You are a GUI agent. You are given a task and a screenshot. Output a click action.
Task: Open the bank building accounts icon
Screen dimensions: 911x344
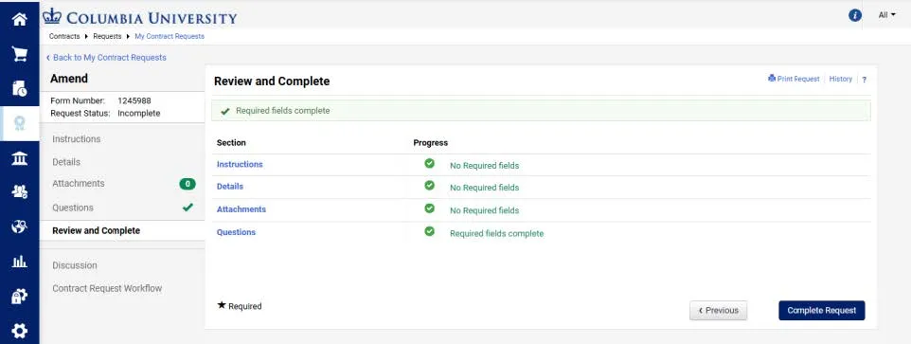pos(19,158)
